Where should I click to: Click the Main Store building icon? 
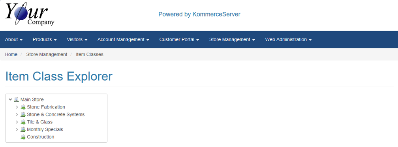[17, 99]
